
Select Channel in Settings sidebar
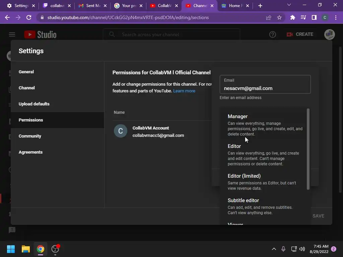(x=58, y=88)
